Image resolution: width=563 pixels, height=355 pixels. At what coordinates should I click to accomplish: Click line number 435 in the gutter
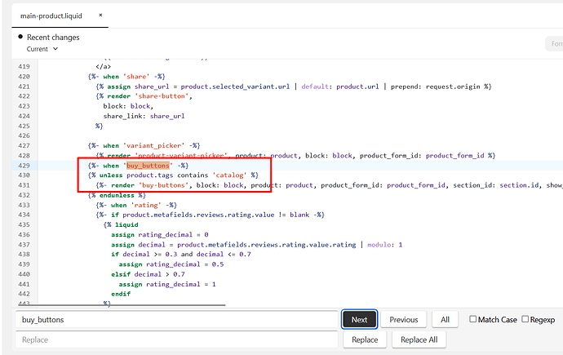click(x=24, y=224)
